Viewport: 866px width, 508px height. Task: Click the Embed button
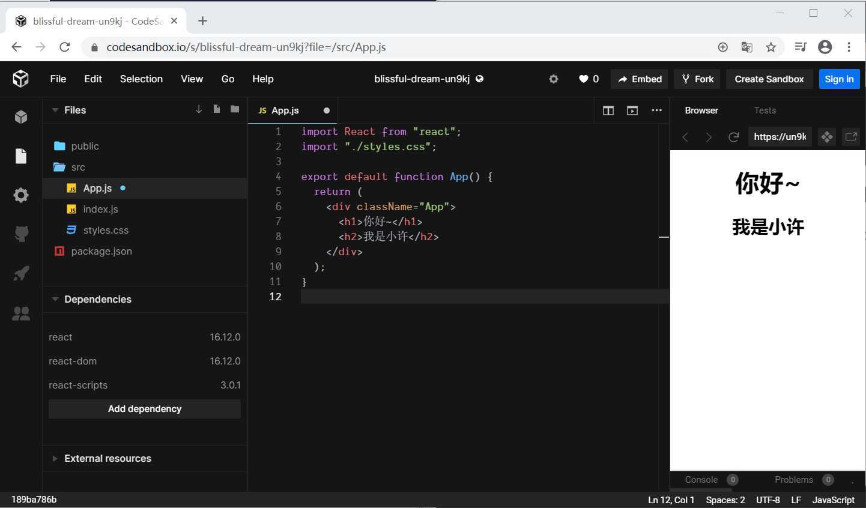tap(640, 79)
